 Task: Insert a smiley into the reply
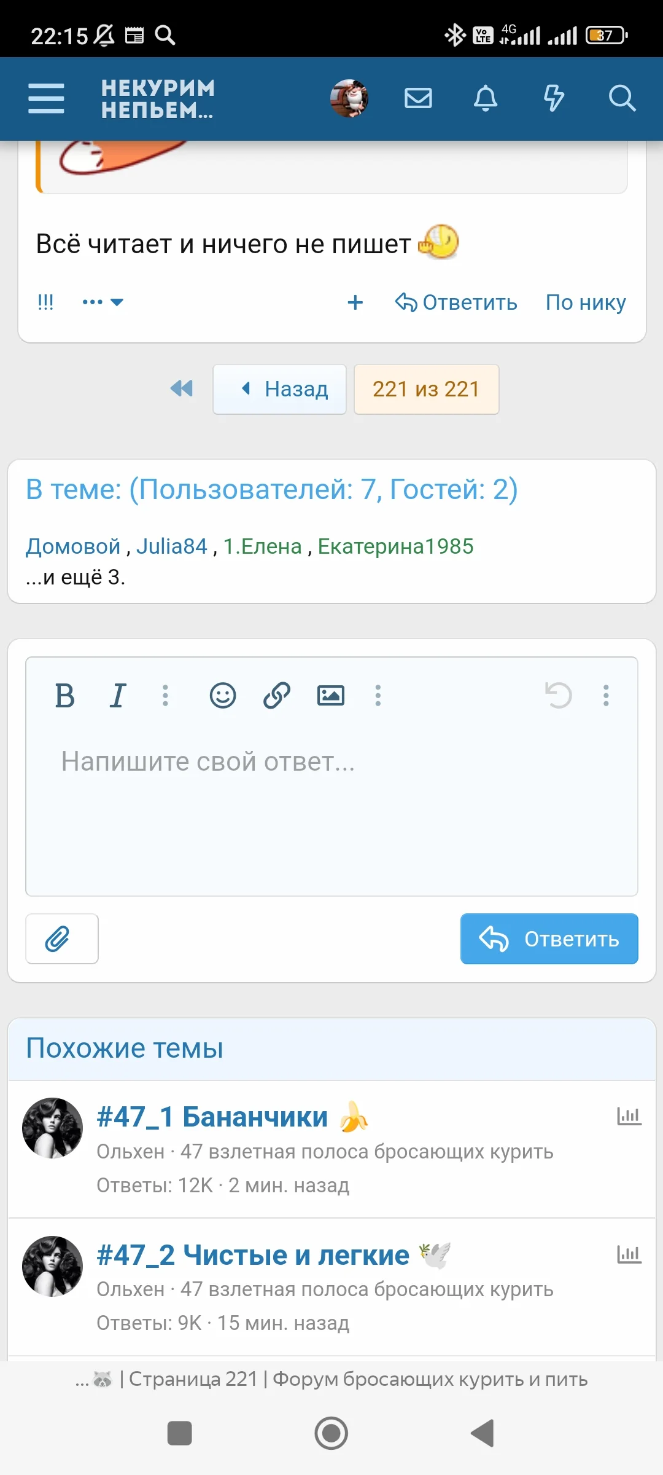click(222, 696)
